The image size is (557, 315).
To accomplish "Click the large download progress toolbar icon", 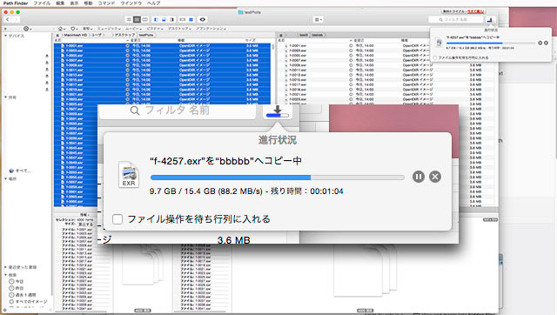I will [278, 111].
